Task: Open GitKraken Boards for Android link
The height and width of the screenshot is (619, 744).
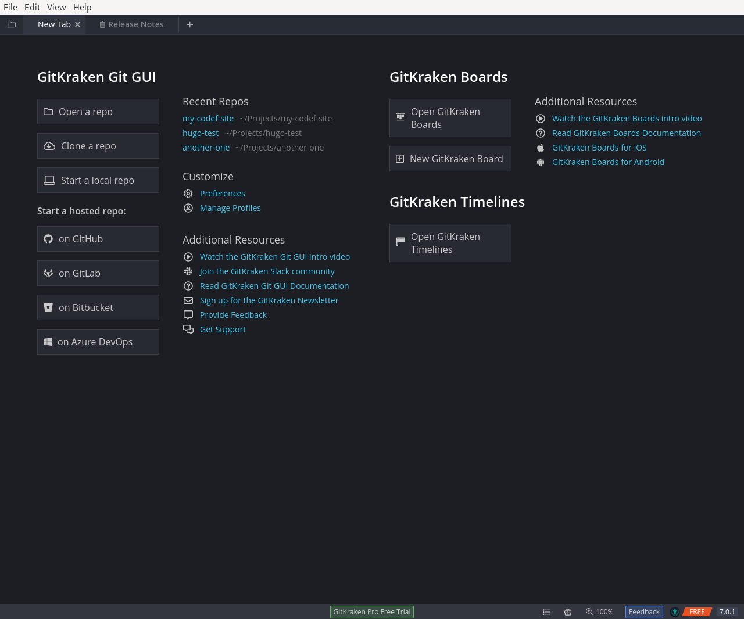Action: 608,162
